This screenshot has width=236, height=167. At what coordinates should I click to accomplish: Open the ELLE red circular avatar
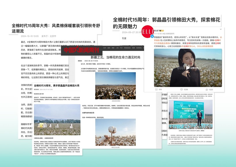tap(147, 31)
